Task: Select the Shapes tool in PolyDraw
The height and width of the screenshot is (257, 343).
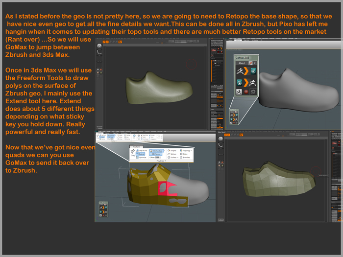Action: pyautogui.click(x=171, y=151)
